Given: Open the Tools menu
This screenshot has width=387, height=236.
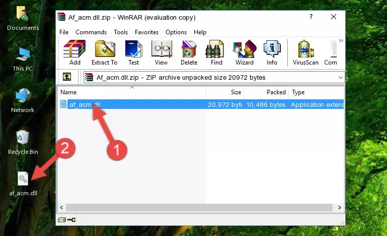Looking at the screenshot, I should pyautogui.click(x=121, y=32).
